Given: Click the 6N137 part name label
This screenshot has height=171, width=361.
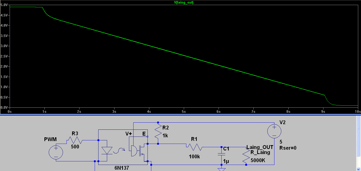Looking at the screenshot, I should (x=122, y=168).
